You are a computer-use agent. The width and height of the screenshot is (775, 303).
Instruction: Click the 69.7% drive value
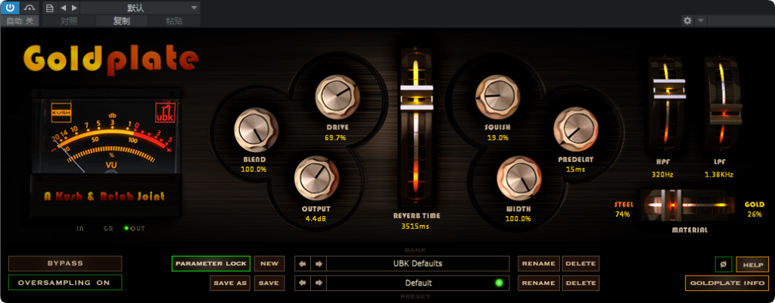[x=335, y=138]
